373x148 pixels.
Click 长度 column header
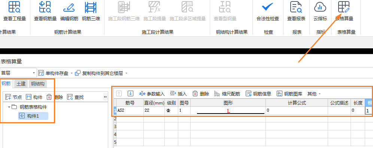click(358, 103)
